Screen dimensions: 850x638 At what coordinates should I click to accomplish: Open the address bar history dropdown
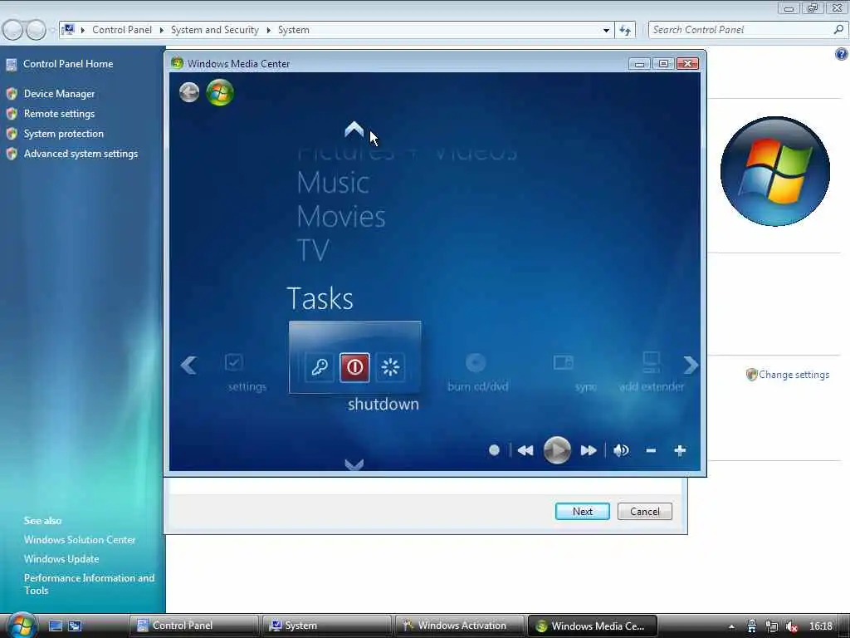606,31
